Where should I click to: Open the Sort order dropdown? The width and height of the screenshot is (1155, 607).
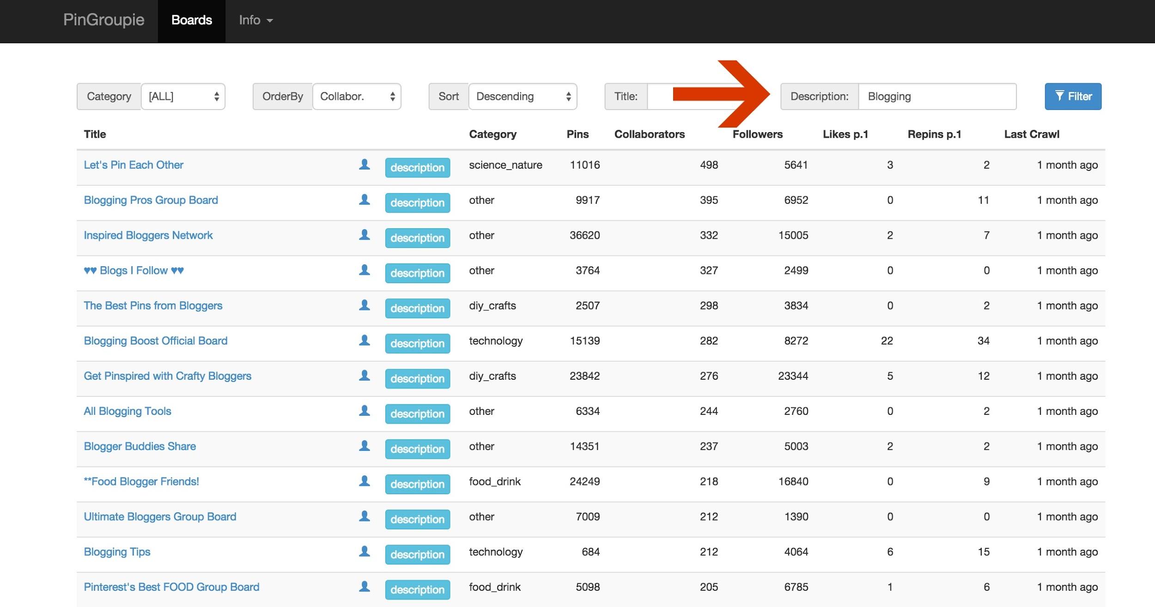[x=523, y=96]
